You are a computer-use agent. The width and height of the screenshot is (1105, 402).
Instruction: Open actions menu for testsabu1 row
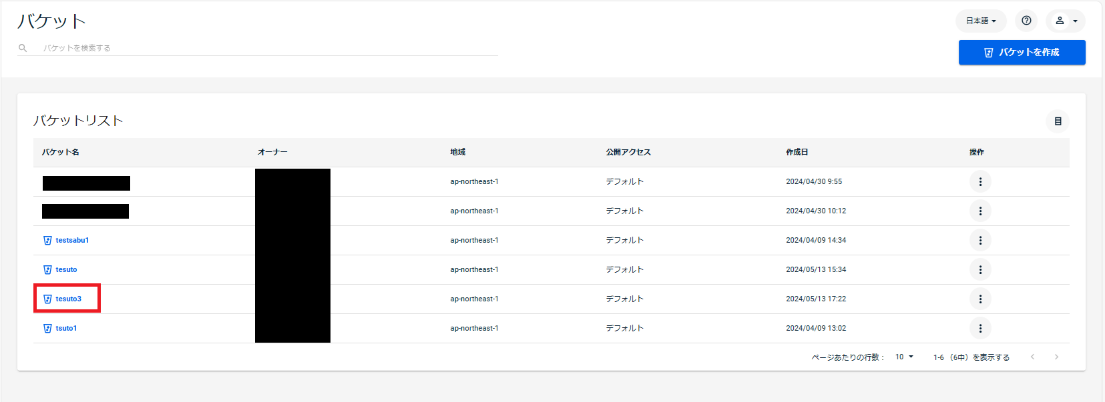[x=979, y=240]
